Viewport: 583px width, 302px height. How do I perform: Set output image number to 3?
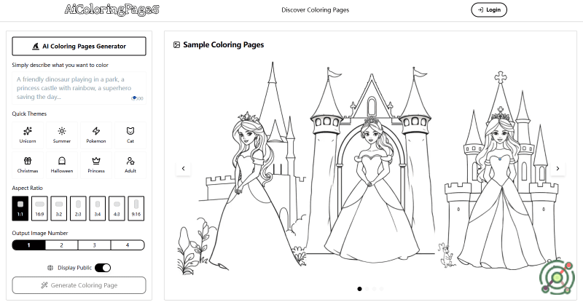tap(95, 245)
